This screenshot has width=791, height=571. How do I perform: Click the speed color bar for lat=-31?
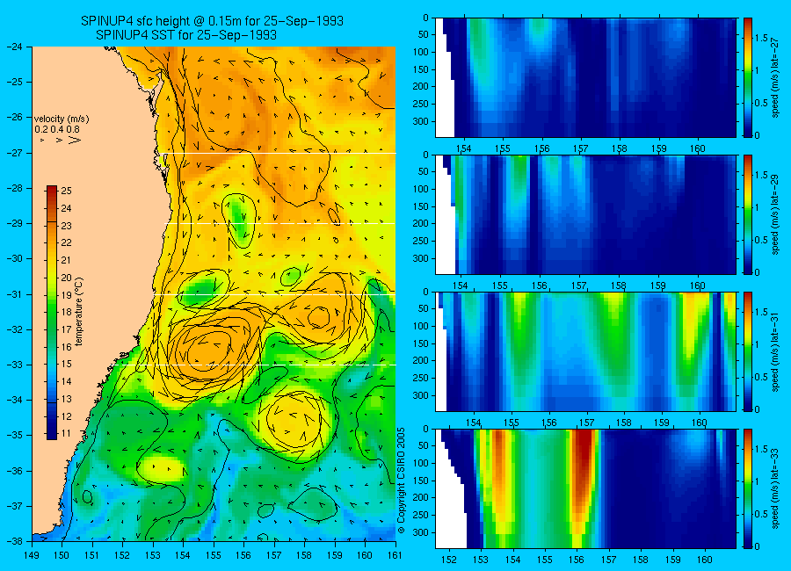click(x=748, y=351)
